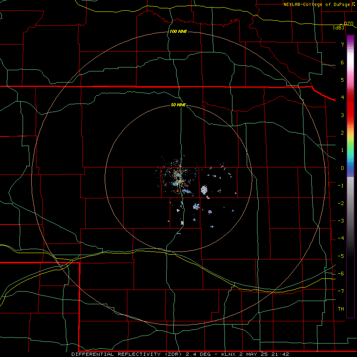The height and width of the screenshot is (357, 357).
Task: Click the 4 value on the dB scale
Action: pyautogui.click(x=342, y=98)
